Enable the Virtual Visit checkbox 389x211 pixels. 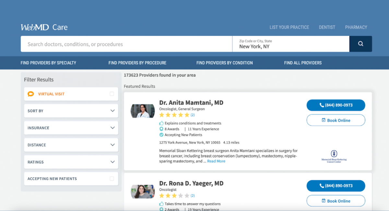click(112, 94)
